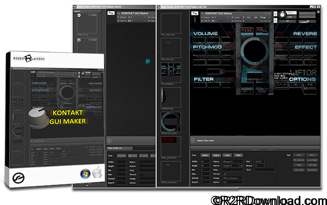327x205 pixels.
Task: Click the FALL button on Liftor panel
Action: 262,30
